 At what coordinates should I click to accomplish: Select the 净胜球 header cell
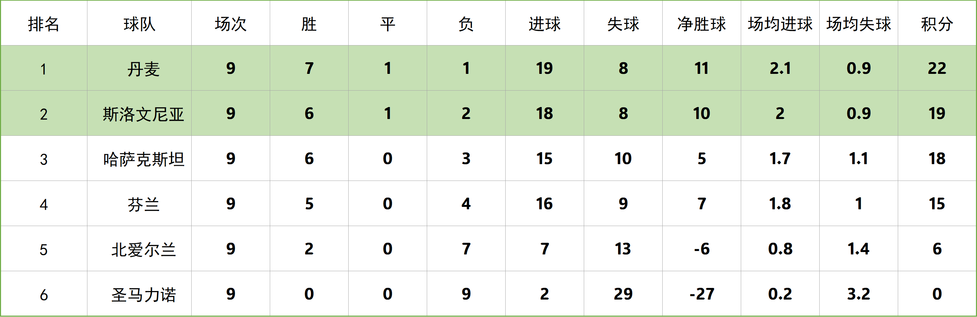pos(701,24)
